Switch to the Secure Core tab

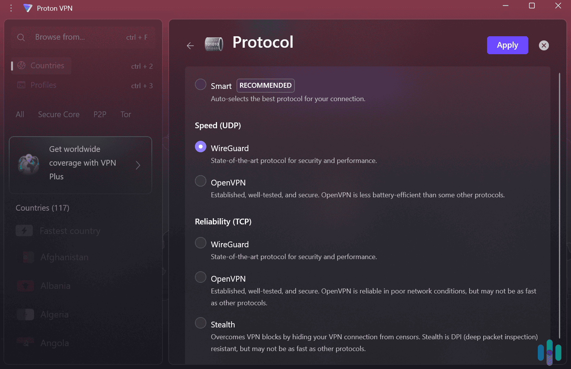pyautogui.click(x=58, y=114)
